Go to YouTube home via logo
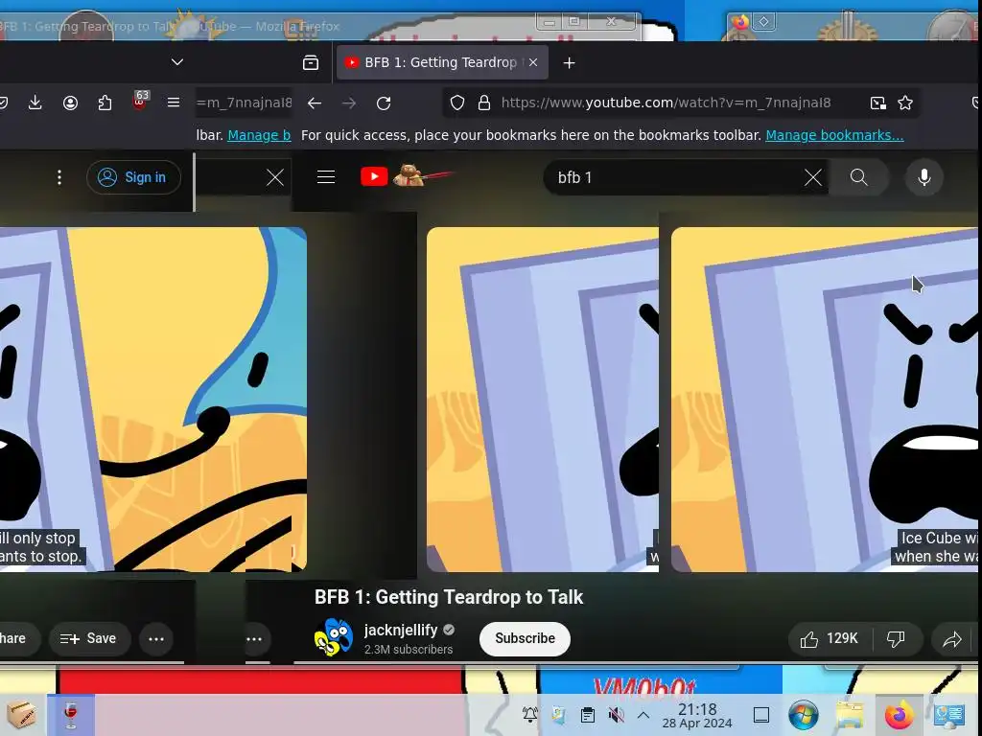 [374, 177]
